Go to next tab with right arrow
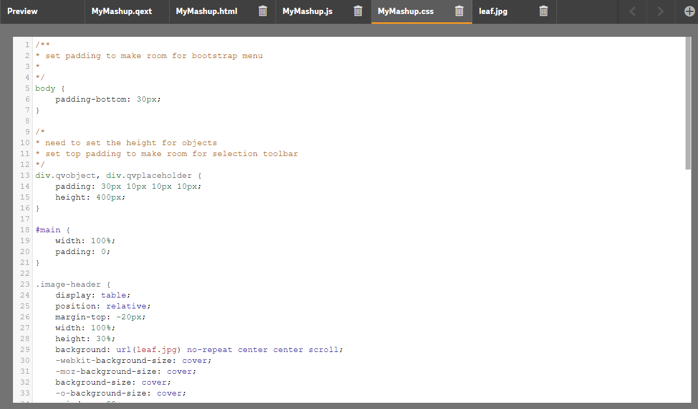The width and height of the screenshot is (698, 409). click(x=661, y=11)
